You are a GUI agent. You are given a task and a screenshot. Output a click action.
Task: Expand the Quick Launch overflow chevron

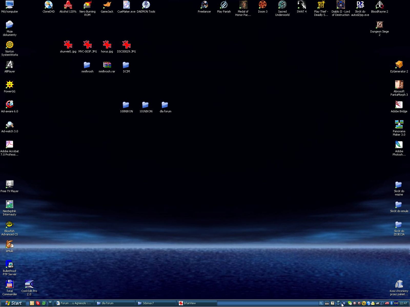[50, 302]
